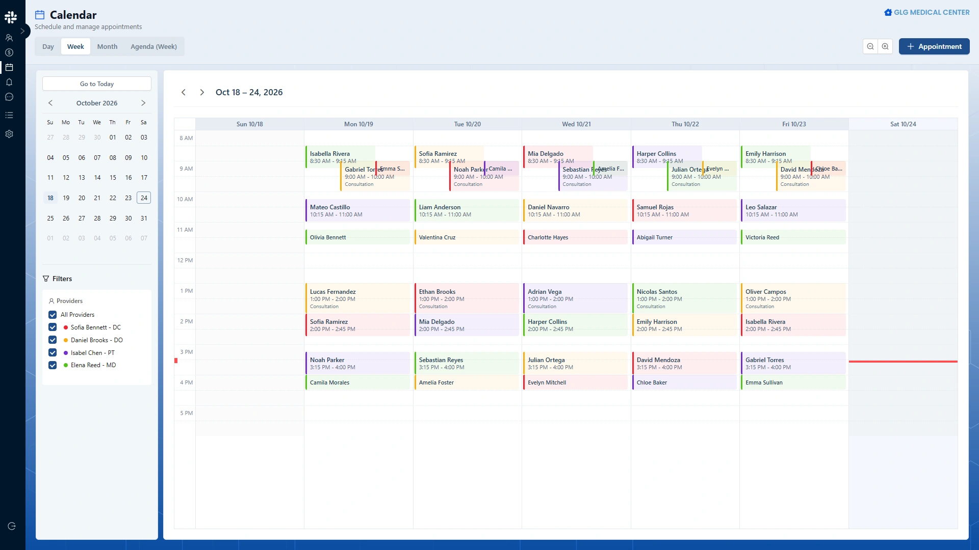Open the settings gear in sidebar

[9, 134]
